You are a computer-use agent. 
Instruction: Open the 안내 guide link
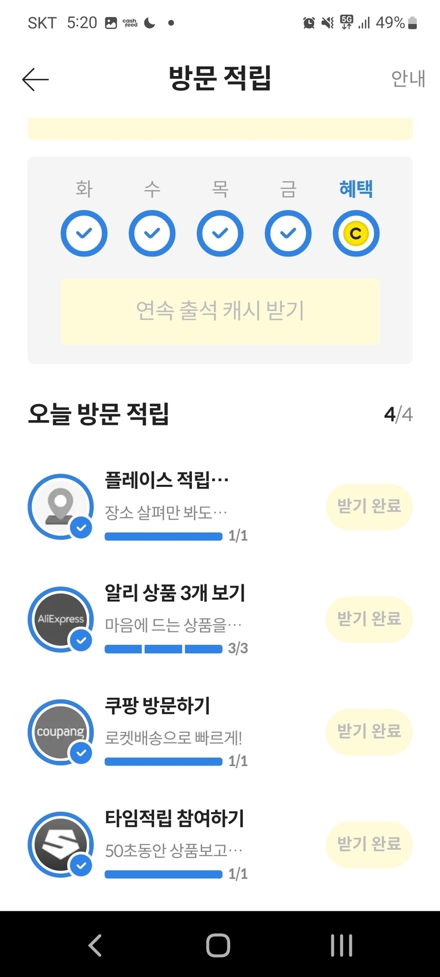408,78
